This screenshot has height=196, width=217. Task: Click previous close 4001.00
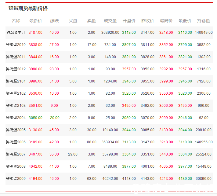tap(147, 166)
